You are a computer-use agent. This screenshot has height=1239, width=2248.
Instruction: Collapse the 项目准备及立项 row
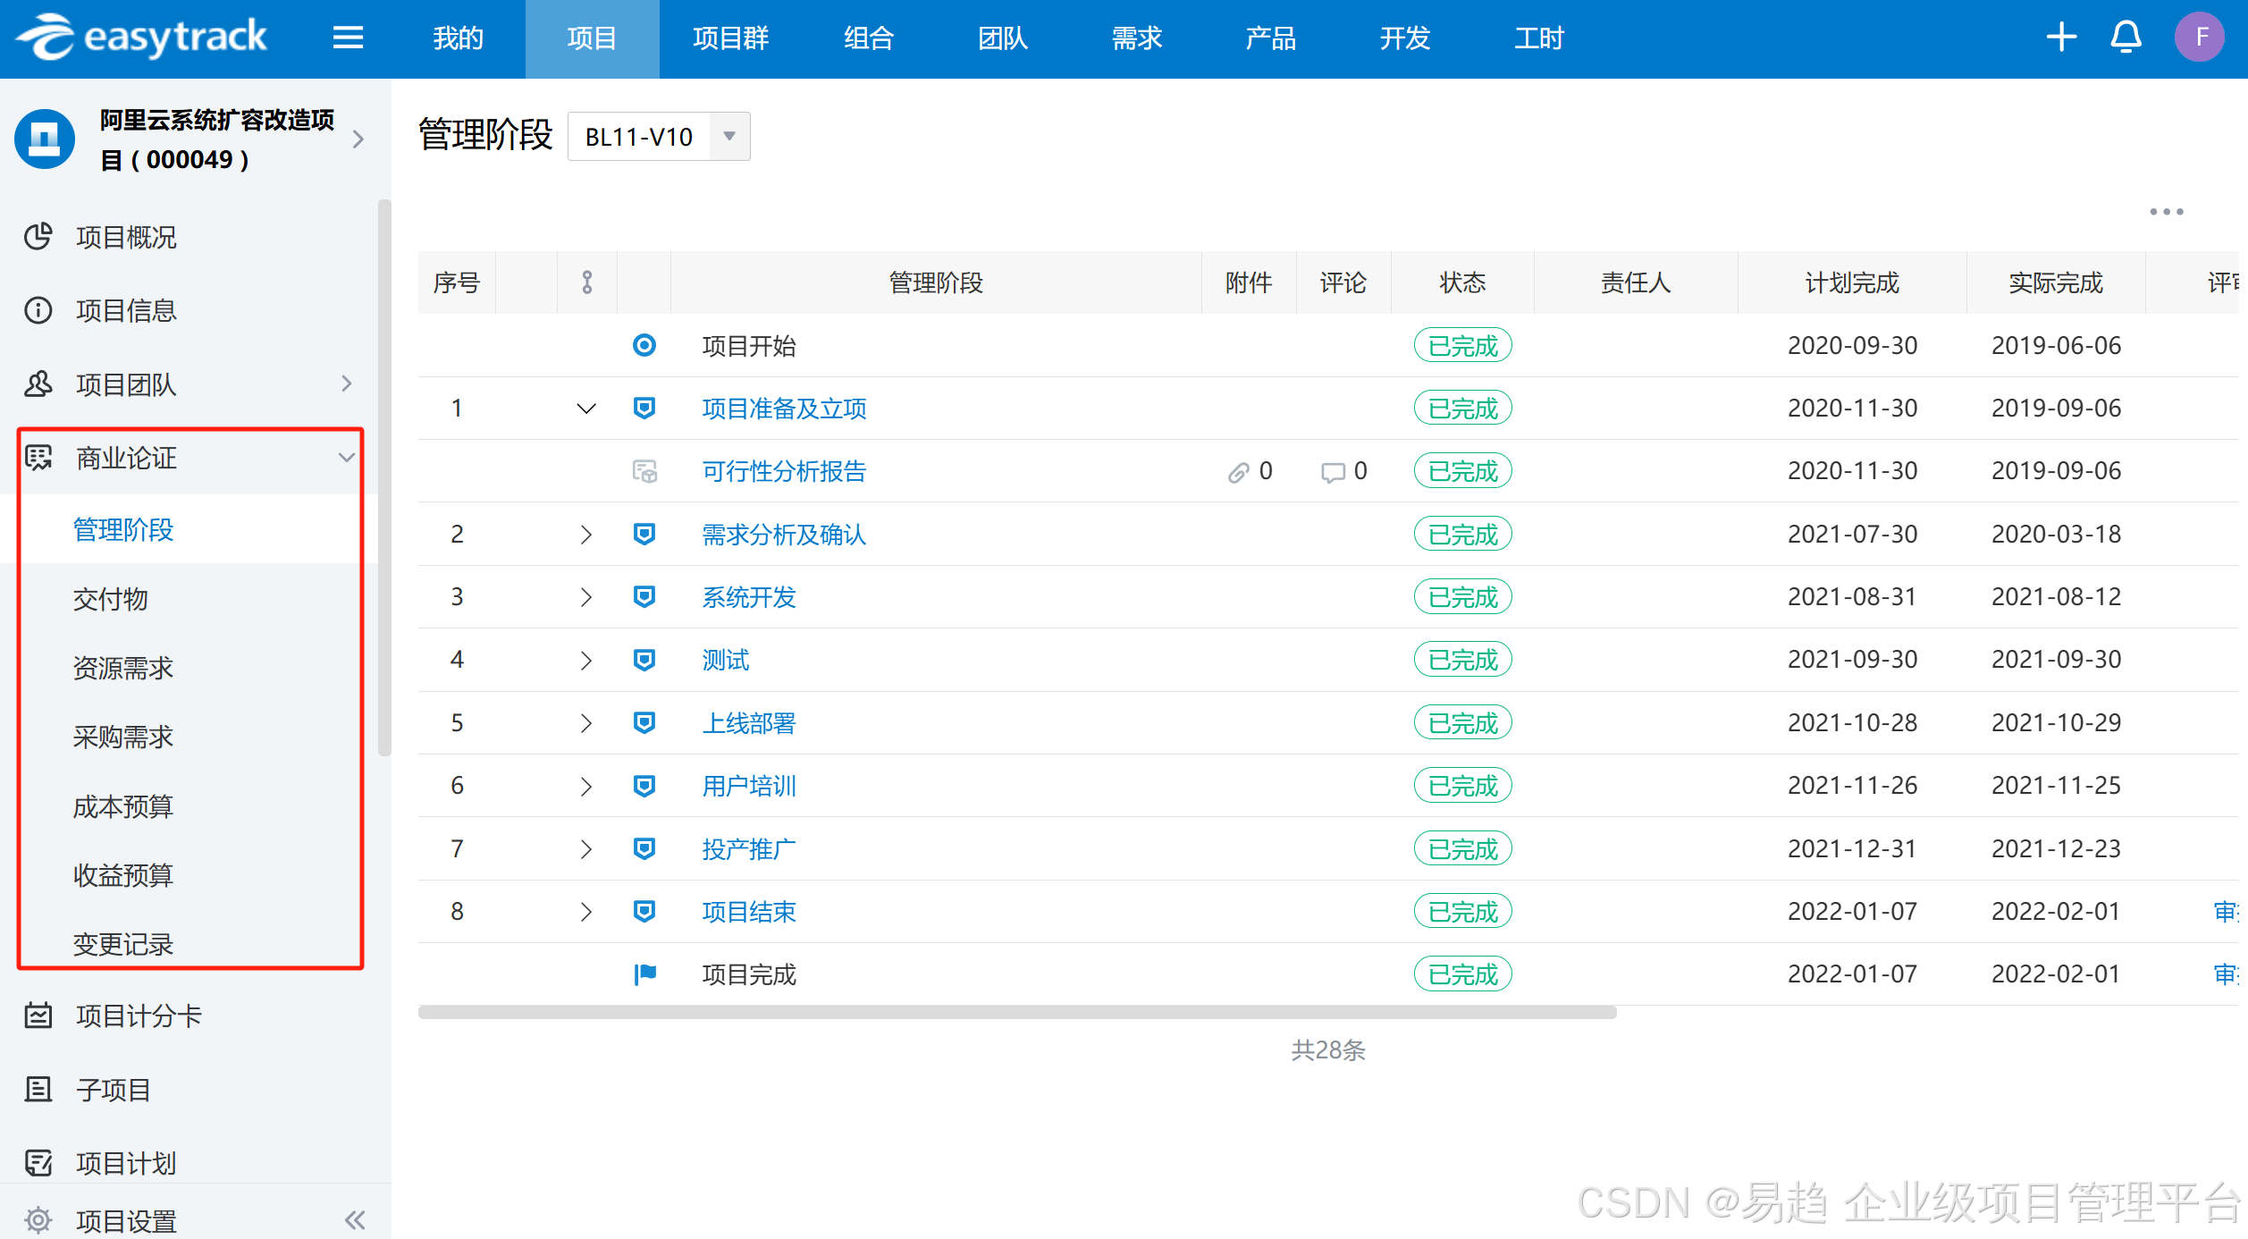click(586, 409)
